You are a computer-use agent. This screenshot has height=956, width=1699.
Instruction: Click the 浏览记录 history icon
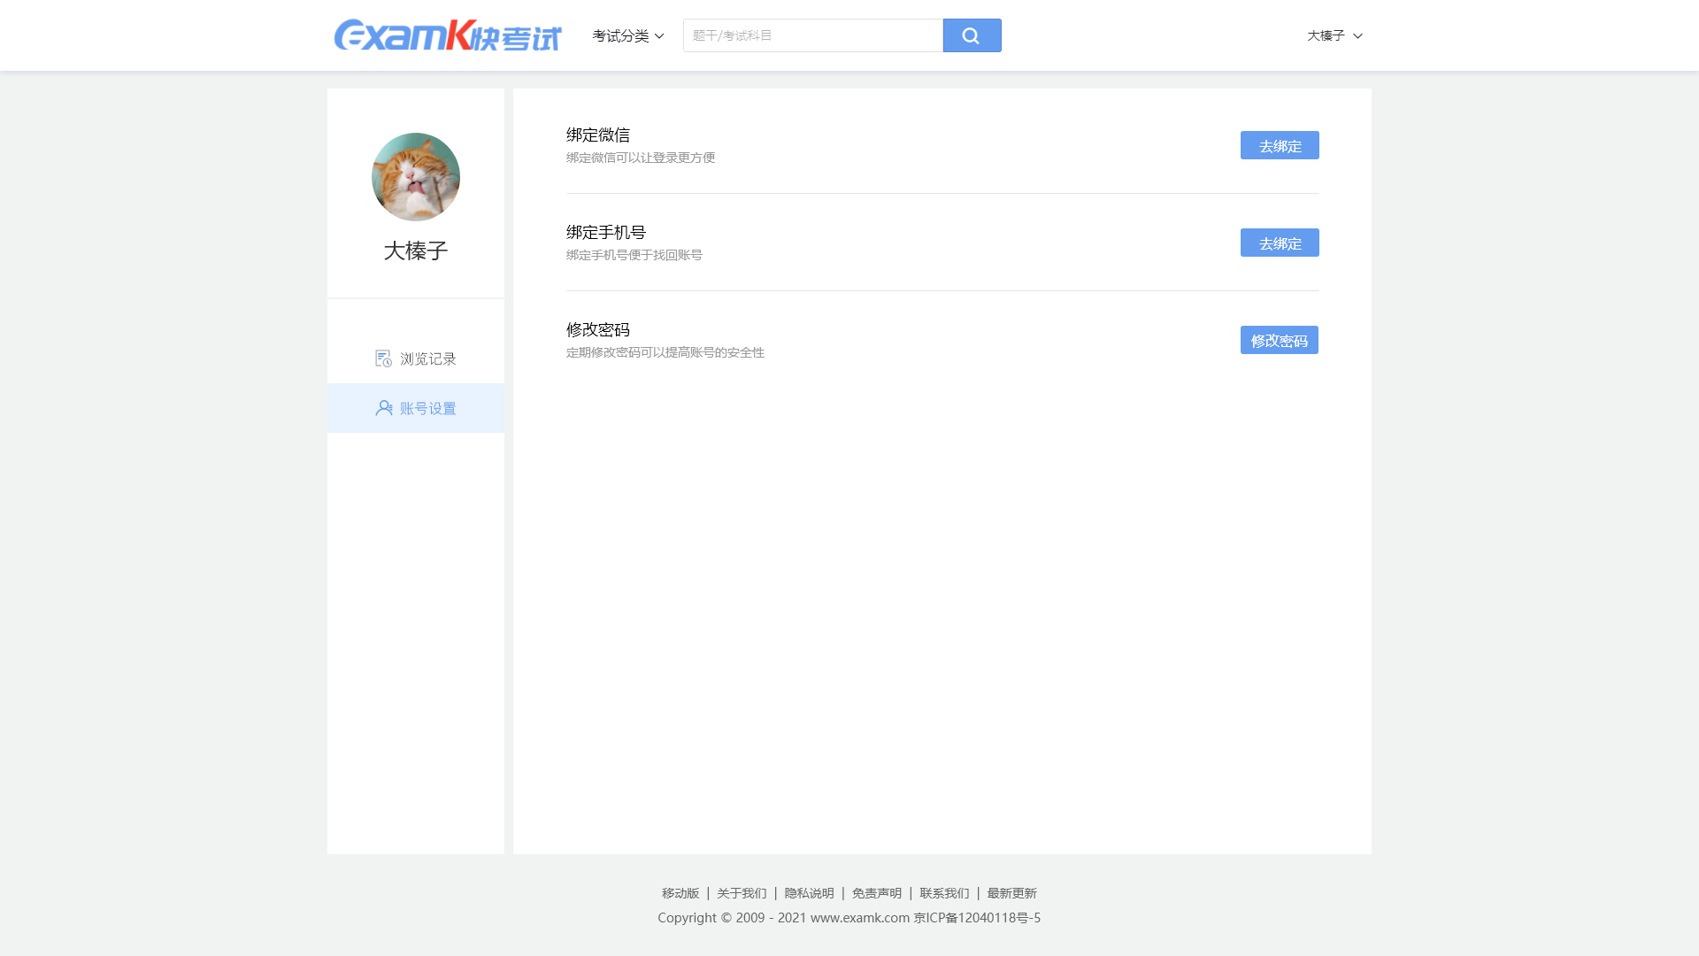click(x=383, y=358)
